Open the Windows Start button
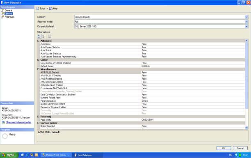This screenshot has height=158, width=251. click(x=9, y=155)
